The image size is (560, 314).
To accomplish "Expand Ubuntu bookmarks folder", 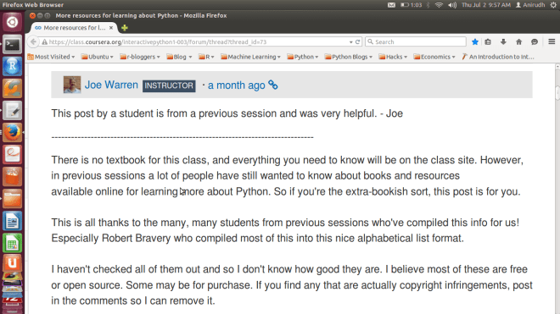I will [x=97, y=57].
